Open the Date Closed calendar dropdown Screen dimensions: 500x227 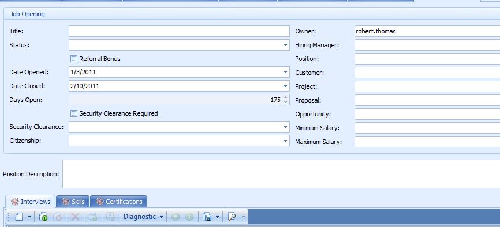(x=285, y=86)
